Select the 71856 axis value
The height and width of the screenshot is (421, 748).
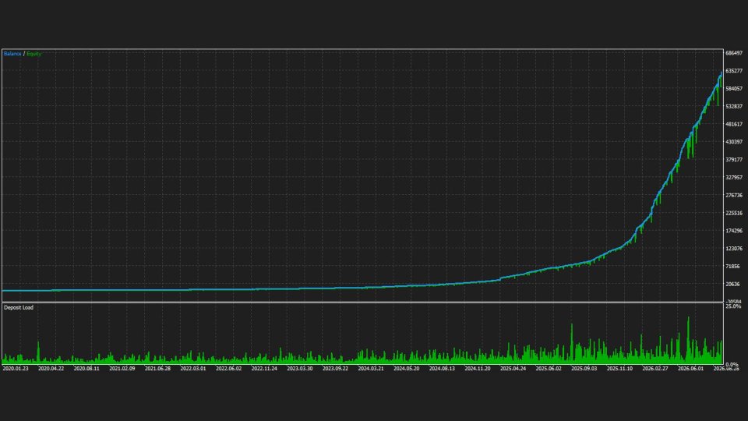point(732,267)
